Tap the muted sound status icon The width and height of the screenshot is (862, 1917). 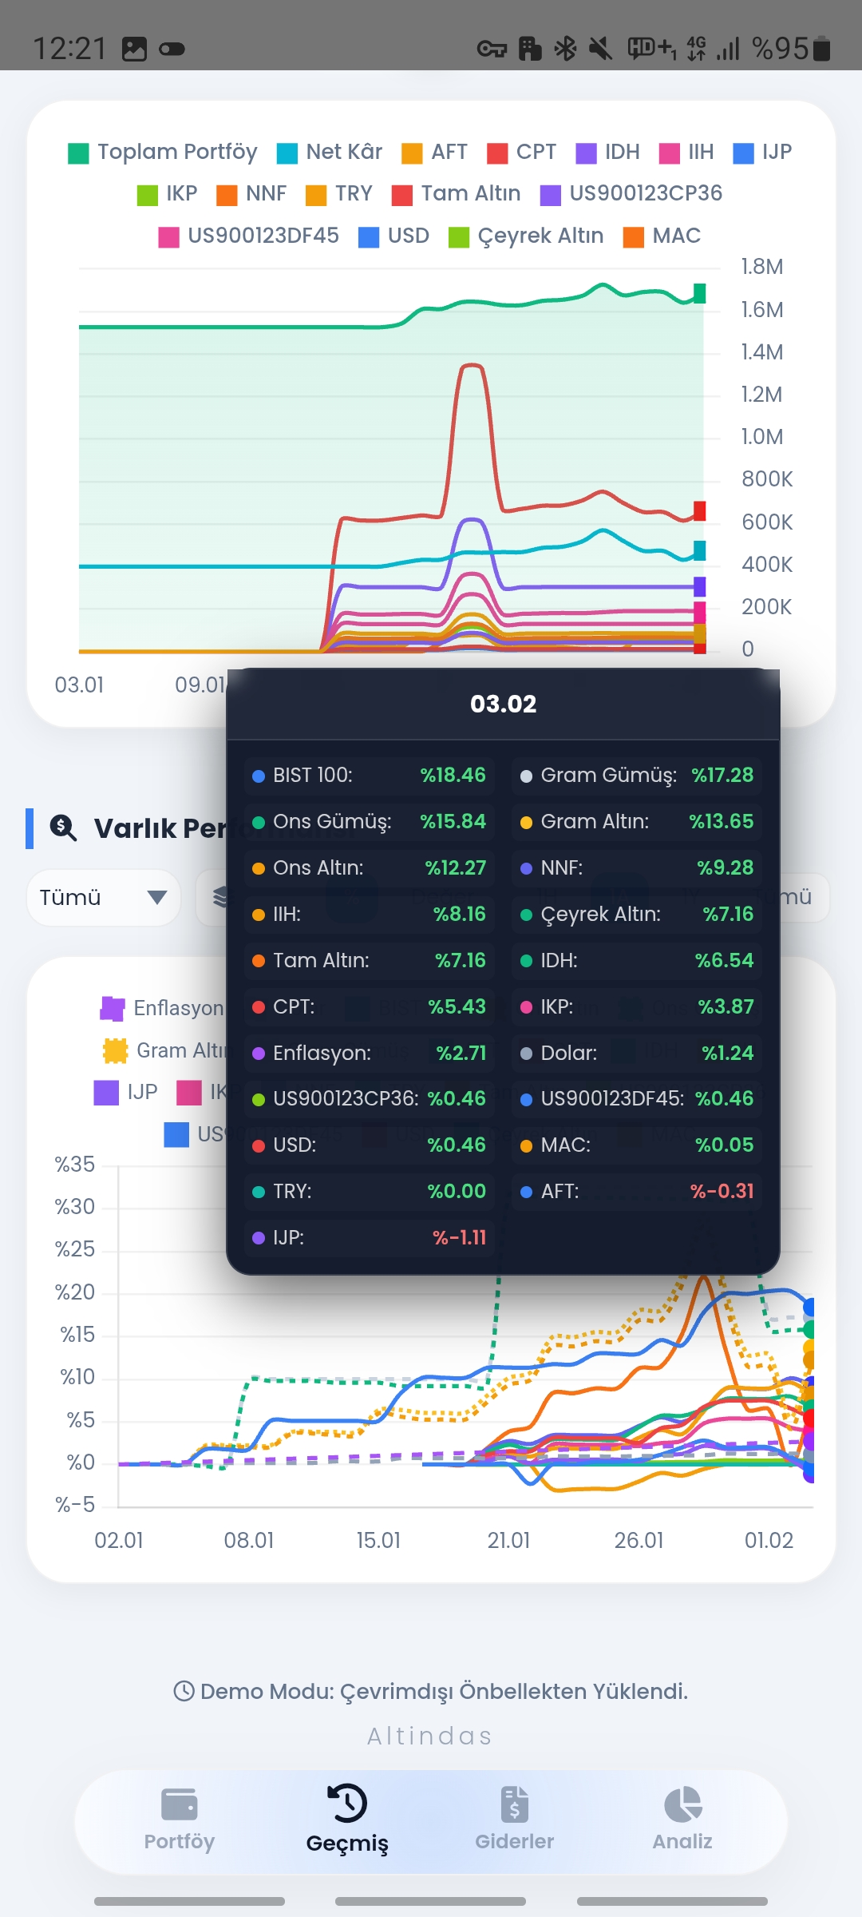tap(600, 49)
